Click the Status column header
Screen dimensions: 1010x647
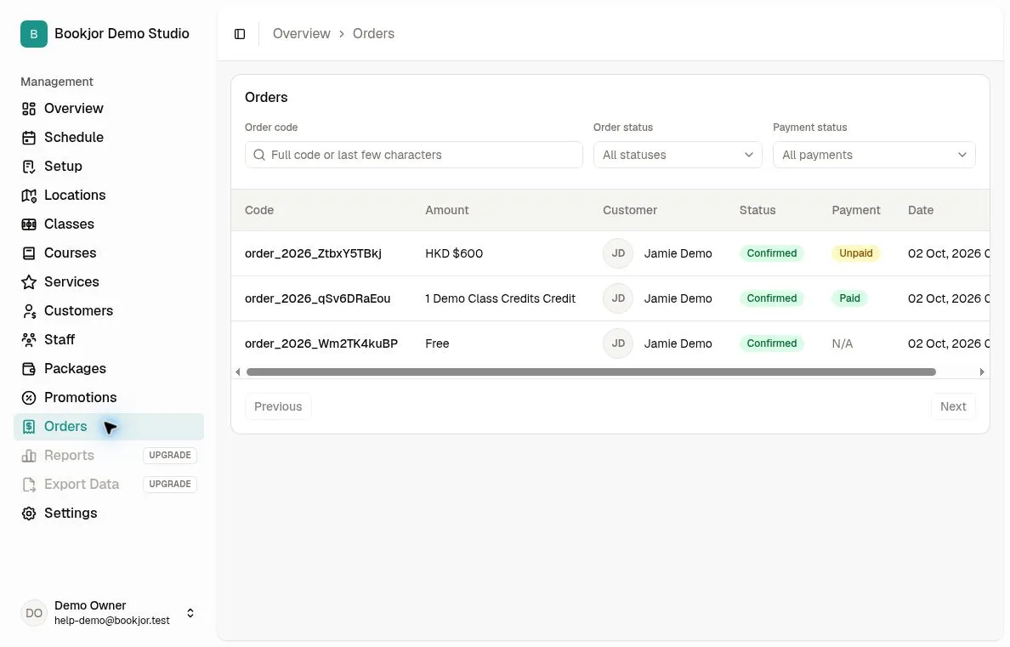coord(757,210)
